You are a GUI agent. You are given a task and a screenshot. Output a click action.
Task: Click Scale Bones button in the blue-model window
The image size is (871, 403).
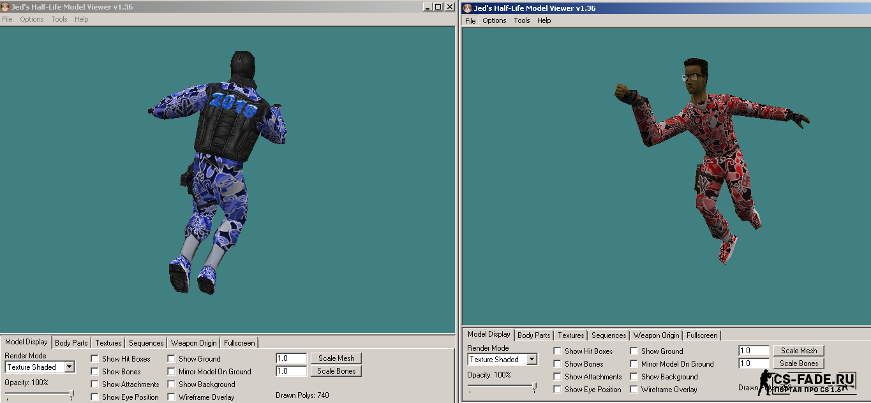pyautogui.click(x=336, y=371)
